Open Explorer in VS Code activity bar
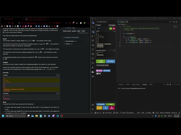This screenshot has height=135, width=181. 93,22
